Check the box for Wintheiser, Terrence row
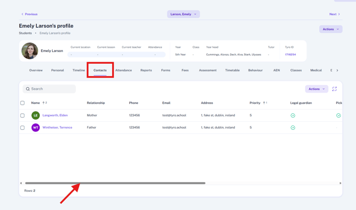Screen dimensions: 356x210 coord(22,128)
